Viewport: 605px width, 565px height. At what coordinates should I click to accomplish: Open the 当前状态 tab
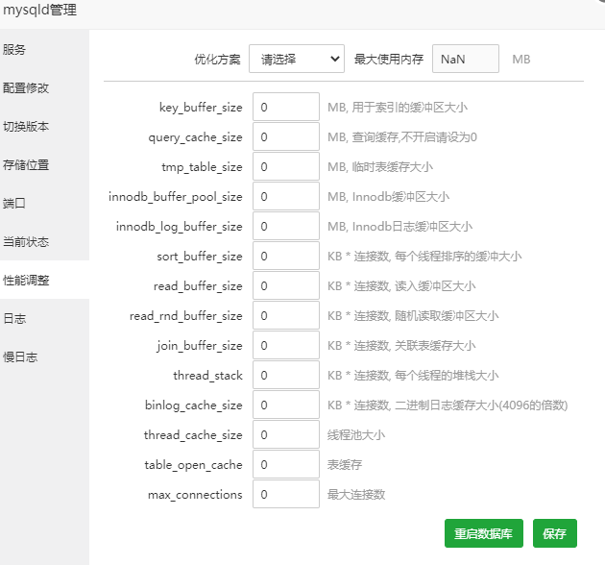pyautogui.click(x=44, y=242)
